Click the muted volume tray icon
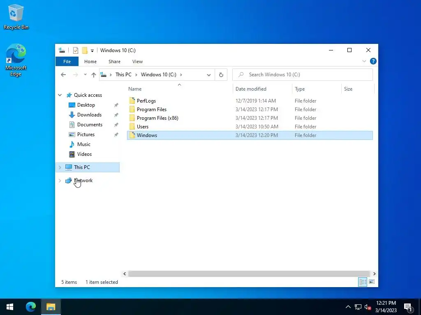The height and width of the screenshot is (315, 421). point(368,307)
